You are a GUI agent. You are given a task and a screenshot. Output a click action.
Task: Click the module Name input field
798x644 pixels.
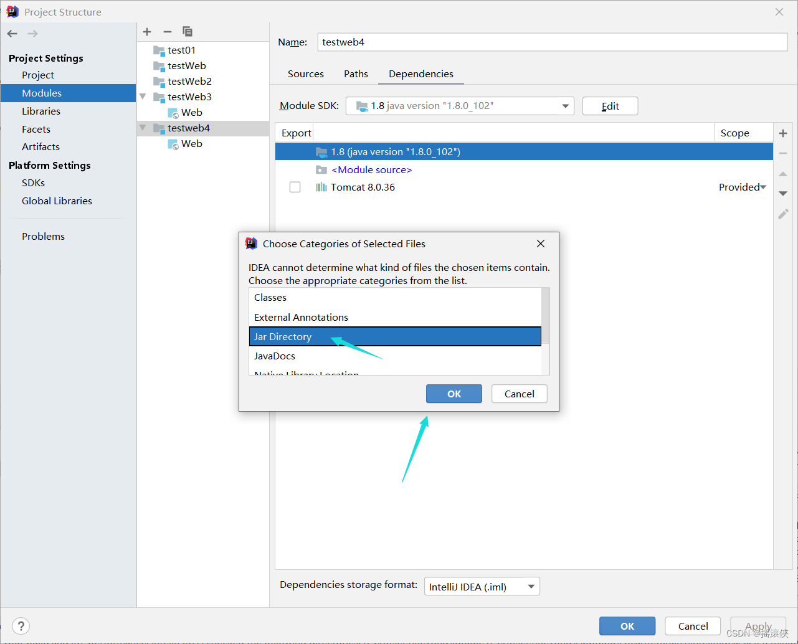tap(553, 42)
